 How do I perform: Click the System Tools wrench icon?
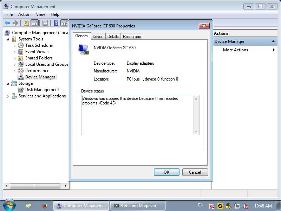[14, 39]
